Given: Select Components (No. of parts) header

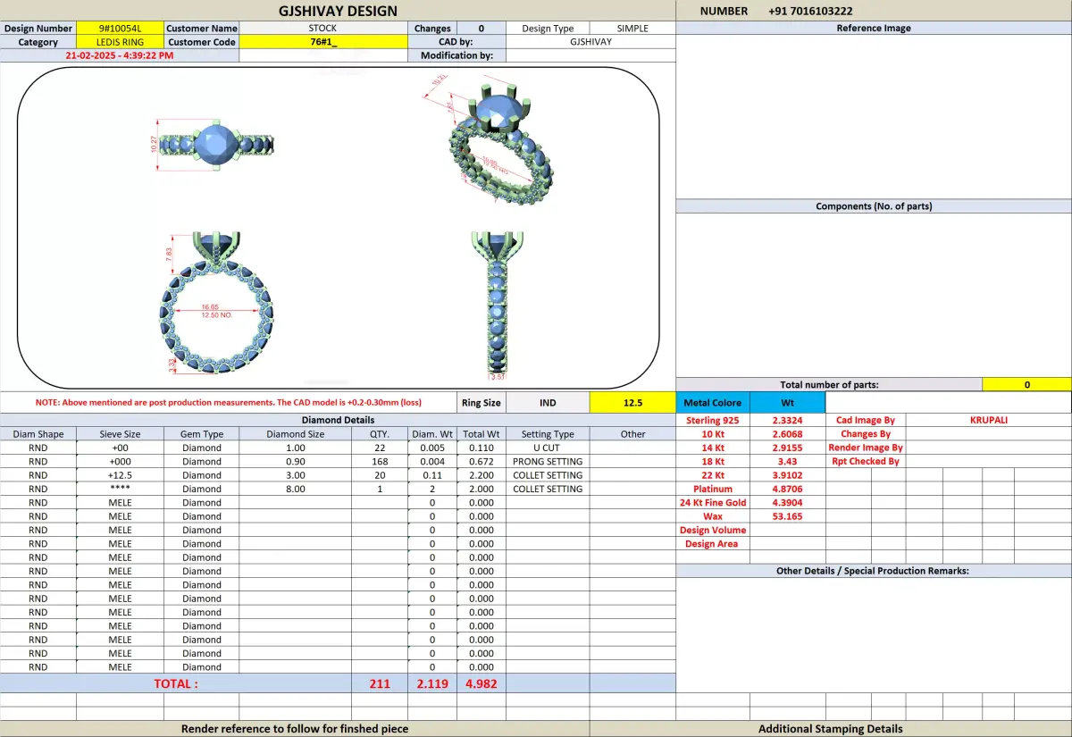Looking at the screenshot, I should [x=874, y=206].
